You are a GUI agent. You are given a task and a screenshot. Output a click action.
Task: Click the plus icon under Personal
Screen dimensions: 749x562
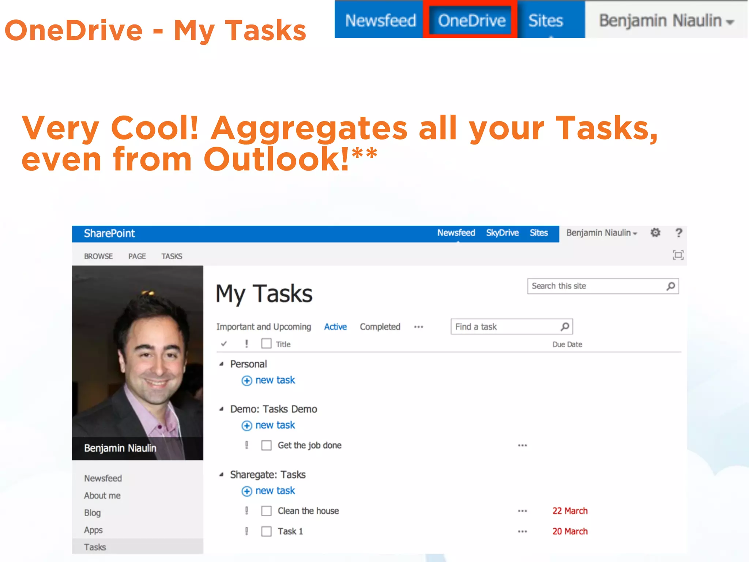pos(246,381)
